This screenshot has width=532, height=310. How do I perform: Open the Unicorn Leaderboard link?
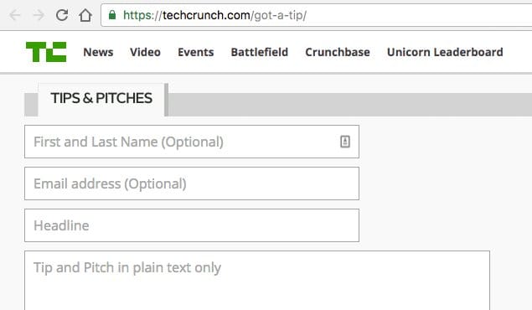pos(445,52)
